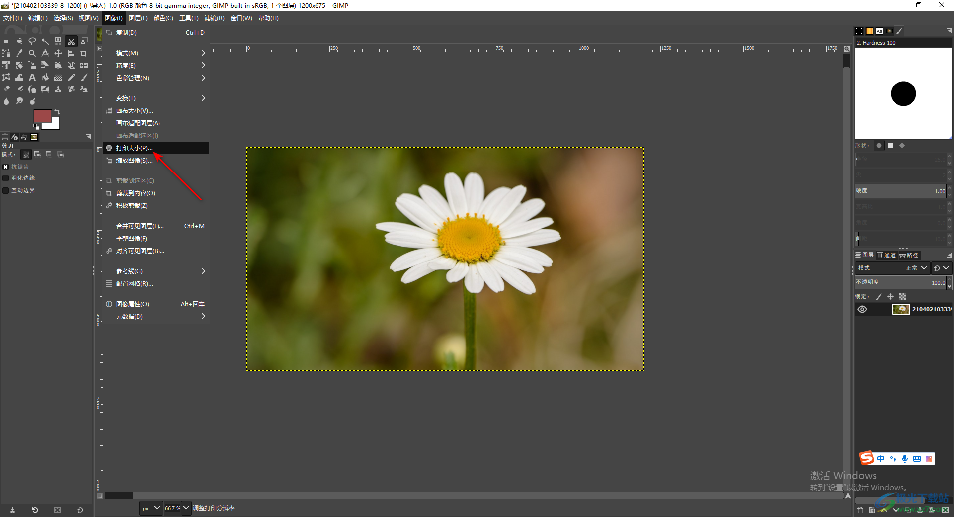The width and height of the screenshot is (954, 517).
Task: Adjust the 硬度 hardness slider
Action: [x=900, y=191]
